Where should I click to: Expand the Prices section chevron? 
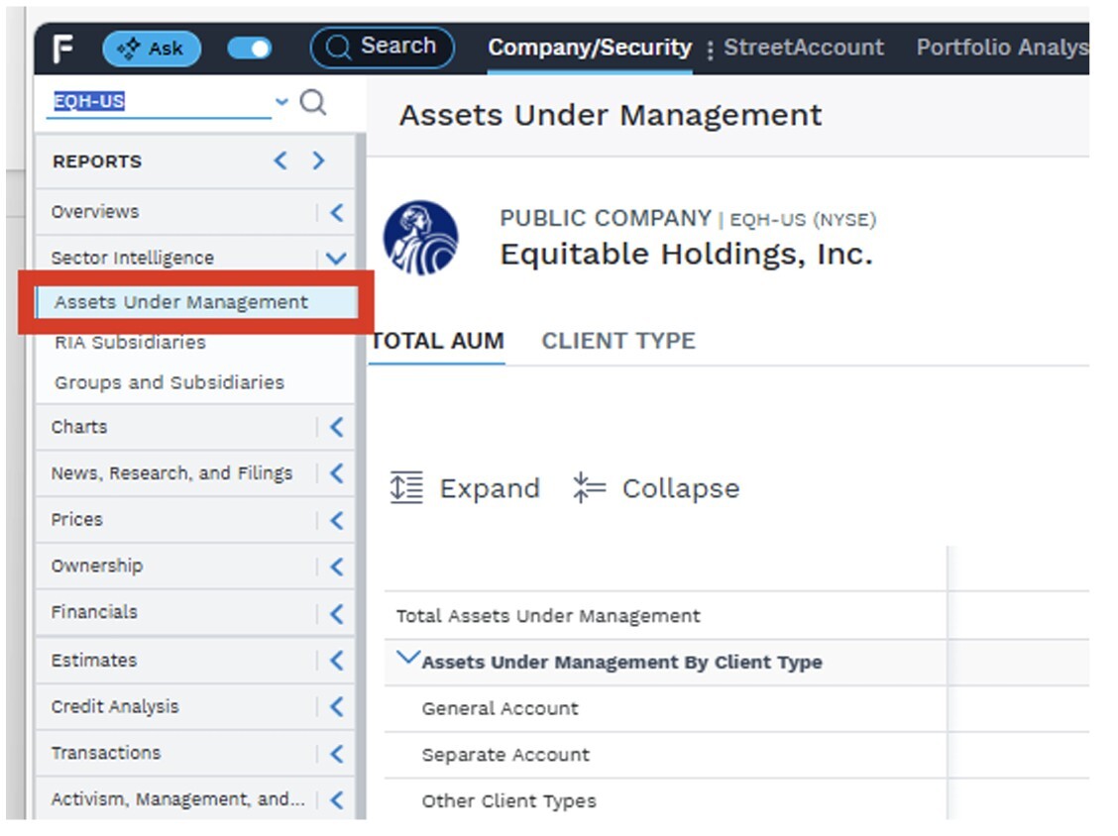(337, 520)
